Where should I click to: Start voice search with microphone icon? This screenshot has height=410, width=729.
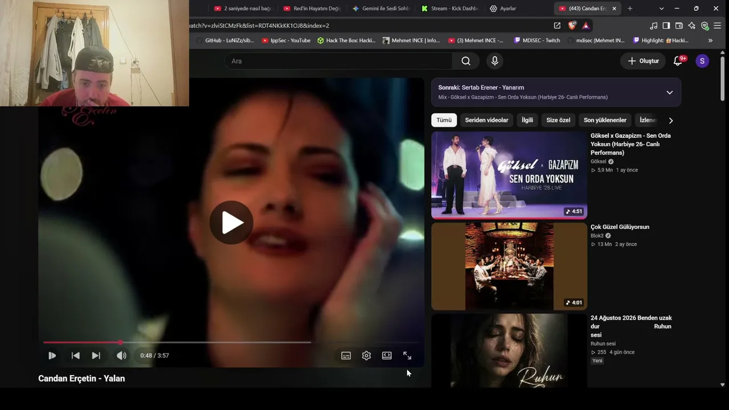pos(494,61)
